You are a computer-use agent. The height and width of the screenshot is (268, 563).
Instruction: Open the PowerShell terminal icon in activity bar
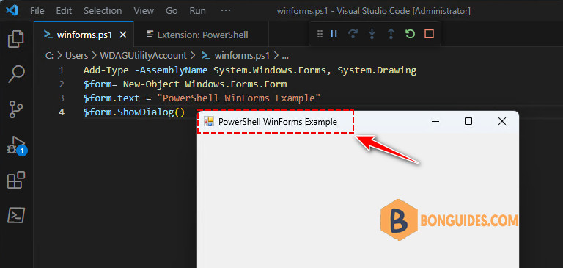(x=16, y=215)
